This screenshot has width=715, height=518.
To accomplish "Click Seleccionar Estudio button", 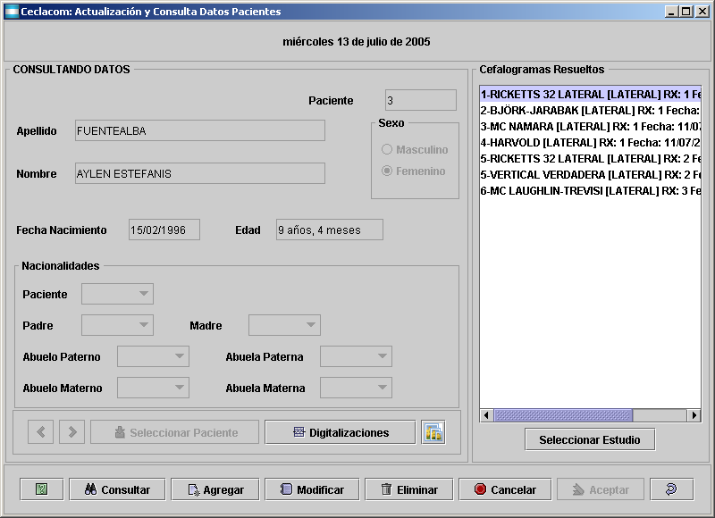I will (x=589, y=439).
